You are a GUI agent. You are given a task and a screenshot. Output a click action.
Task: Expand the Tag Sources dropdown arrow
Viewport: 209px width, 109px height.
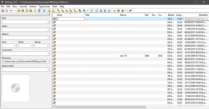126,11
